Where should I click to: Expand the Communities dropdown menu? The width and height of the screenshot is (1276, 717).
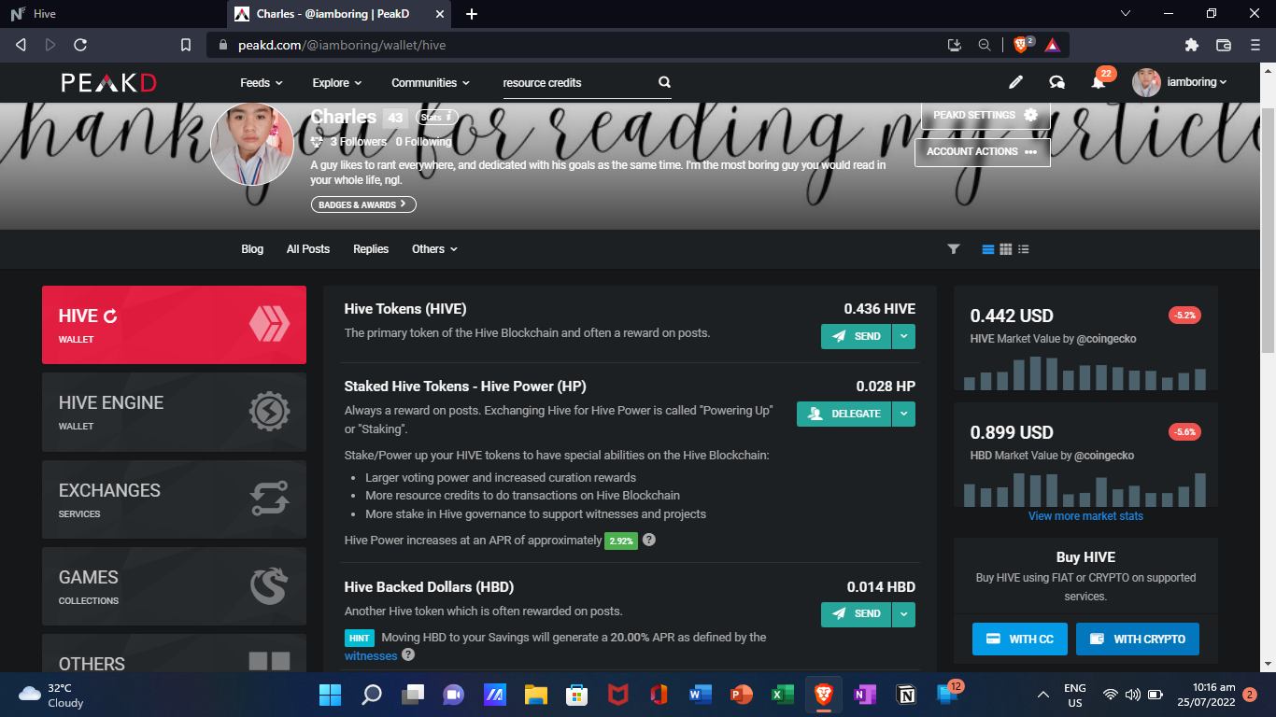coord(431,83)
